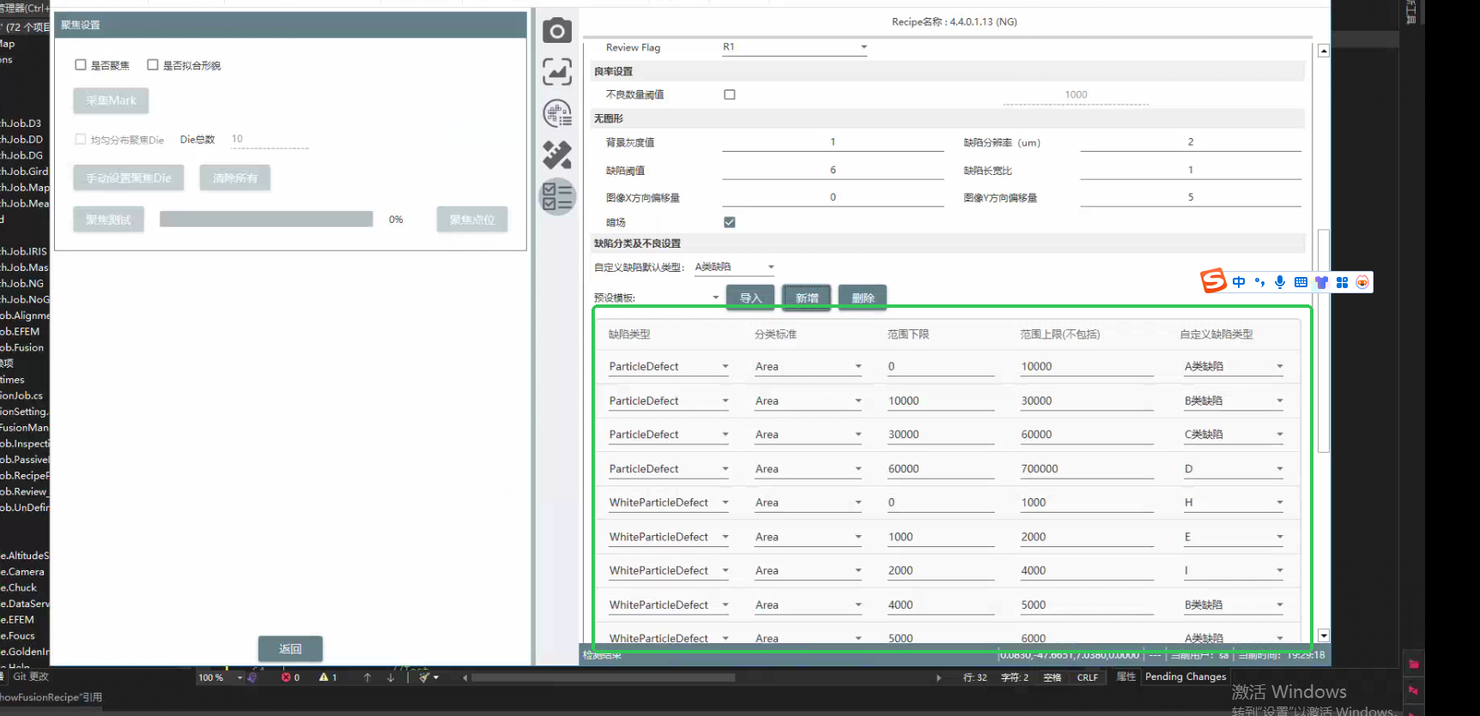Toggle the 是否拟合形貌 checkbox
Image resolution: width=1480 pixels, height=716 pixels.
[x=153, y=65]
